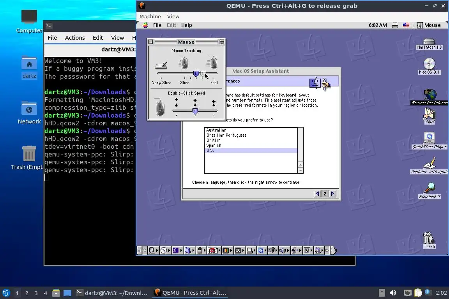Click the Setup Assistant right arrow
Viewport: 449px width, 299px height.
(x=332, y=194)
